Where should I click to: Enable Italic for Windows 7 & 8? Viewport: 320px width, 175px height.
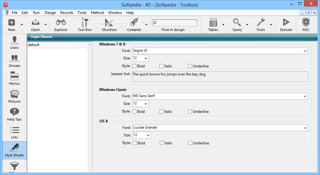point(162,66)
